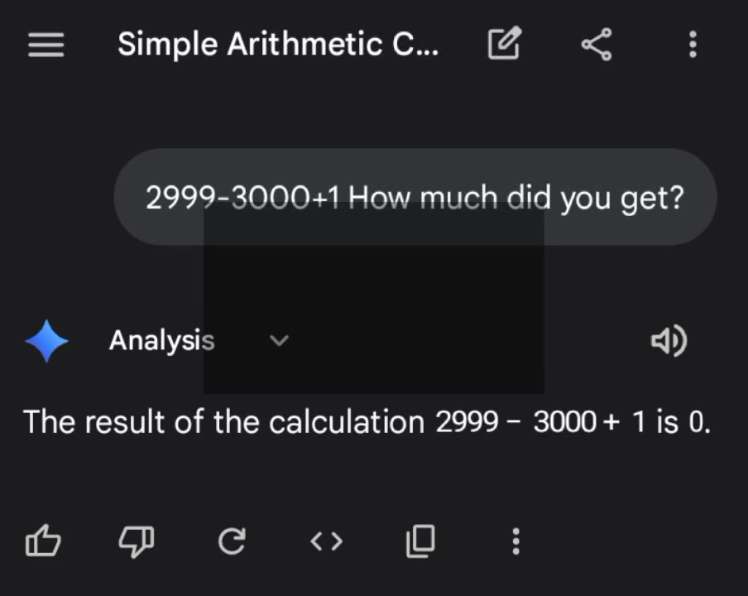
Task: Start a new chat with the edit icon
Action: (504, 43)
